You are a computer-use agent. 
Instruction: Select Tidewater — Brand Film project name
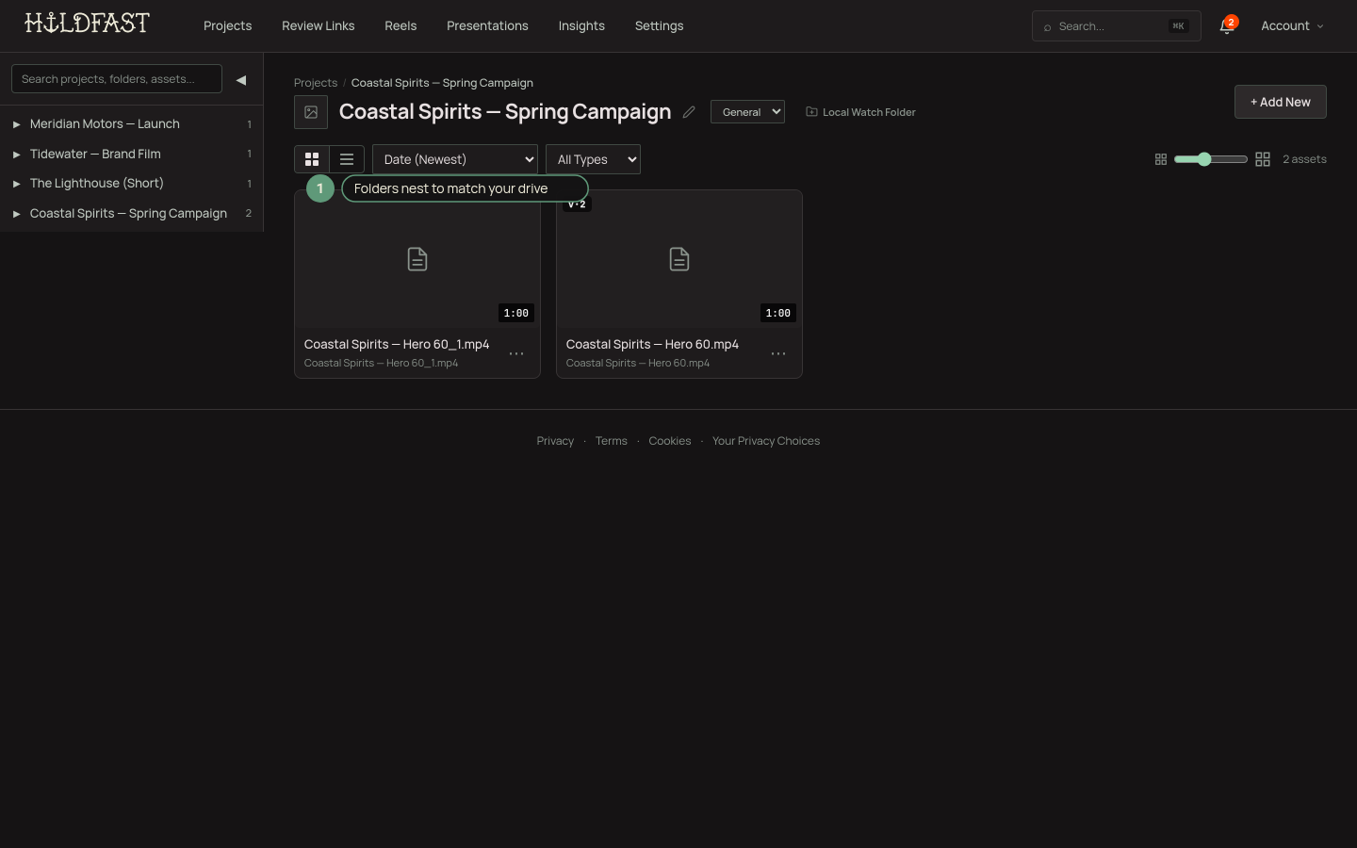tap(95, 155)
